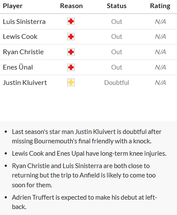Click Enes Ünal's red injury cross icon

pos(71,67)
